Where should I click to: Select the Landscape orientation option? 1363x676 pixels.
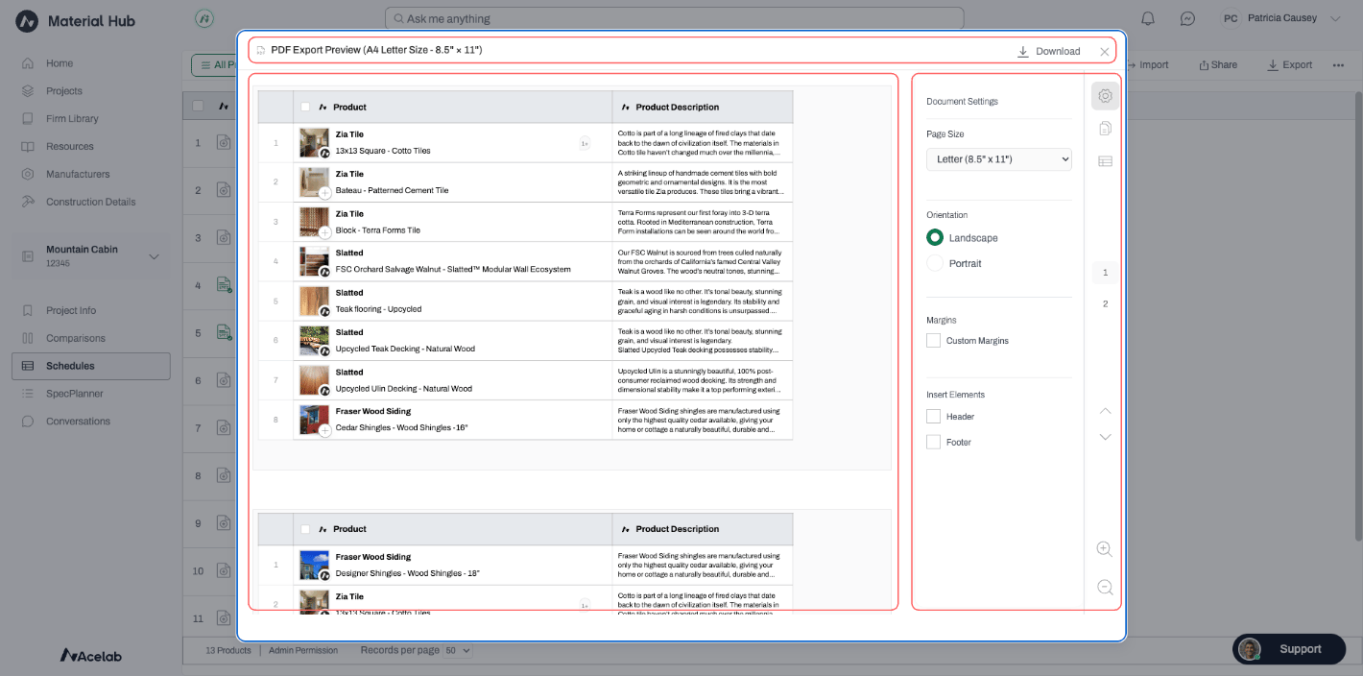(963, 237)
